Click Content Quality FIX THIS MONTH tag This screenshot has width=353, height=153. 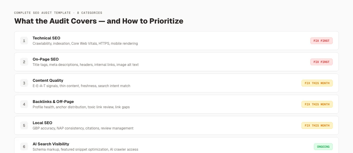[x=317, y=83]
